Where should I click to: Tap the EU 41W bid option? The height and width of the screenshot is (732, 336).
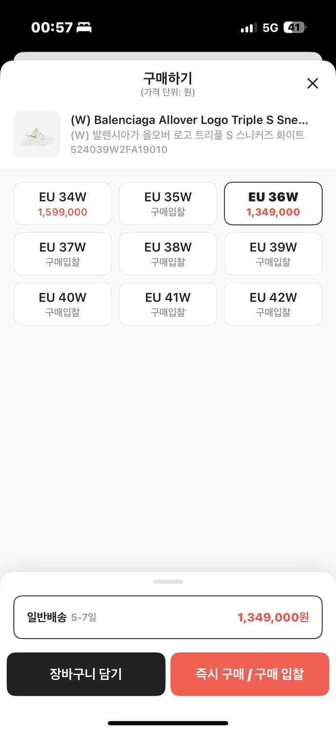coord(168,304)
